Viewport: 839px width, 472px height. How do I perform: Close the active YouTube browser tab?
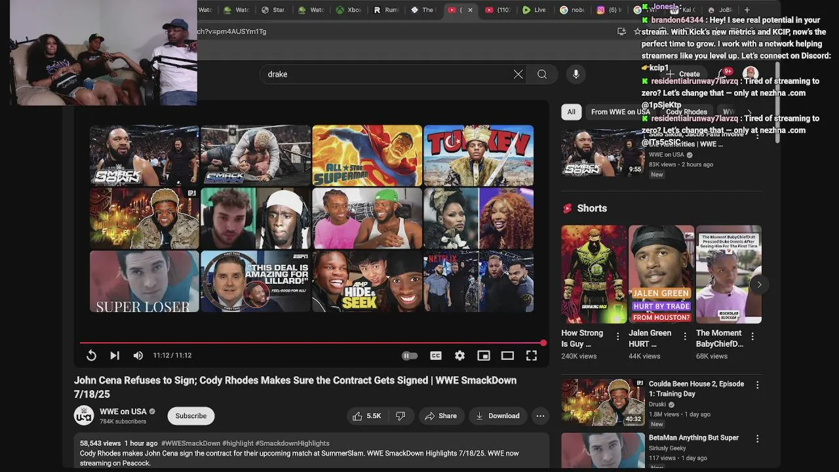click(x=470, y=10)
